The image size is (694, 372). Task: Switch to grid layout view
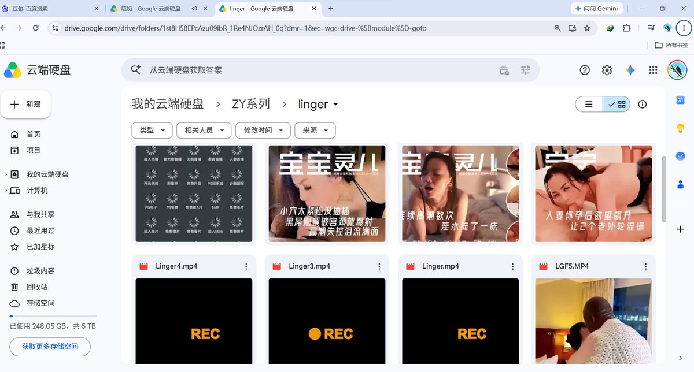click(617, 104)
